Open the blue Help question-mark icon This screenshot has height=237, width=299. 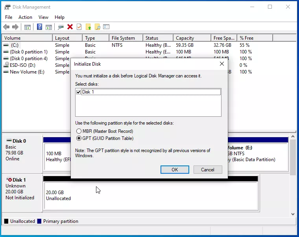[39, 27]
